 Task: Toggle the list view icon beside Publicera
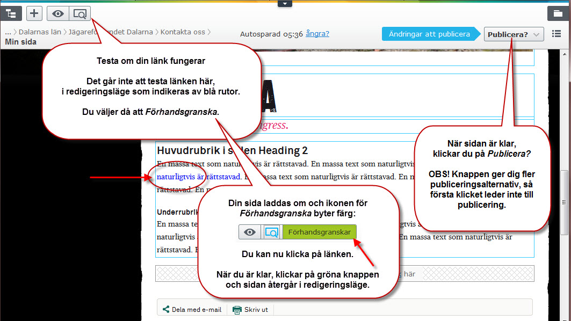(x=556, y=34)
